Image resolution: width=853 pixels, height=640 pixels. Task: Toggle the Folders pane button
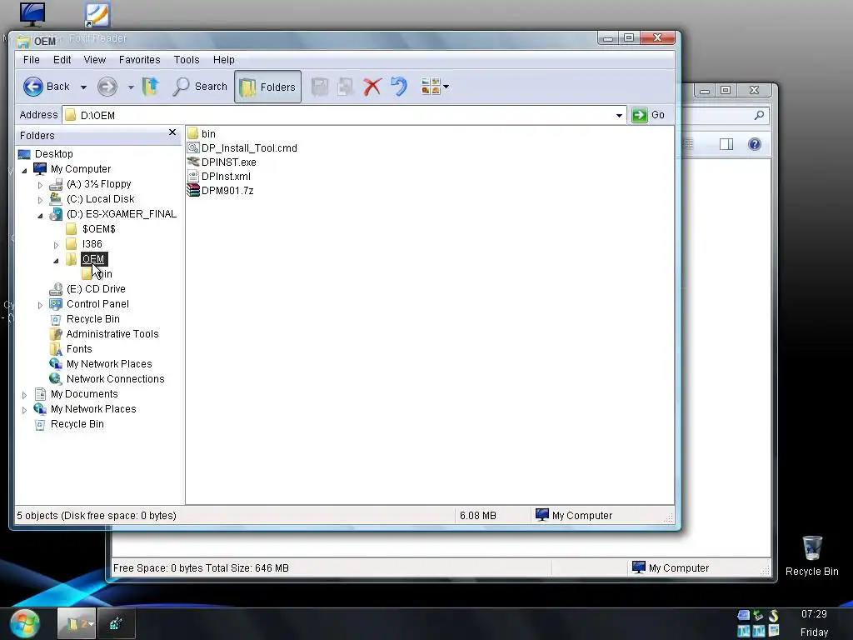tap(267, 87)
